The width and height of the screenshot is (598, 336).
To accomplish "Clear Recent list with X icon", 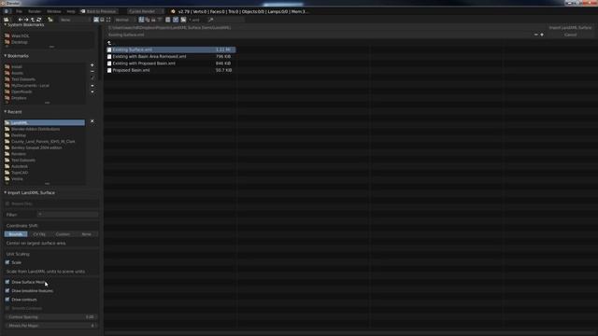I will [x=92, y=121].
